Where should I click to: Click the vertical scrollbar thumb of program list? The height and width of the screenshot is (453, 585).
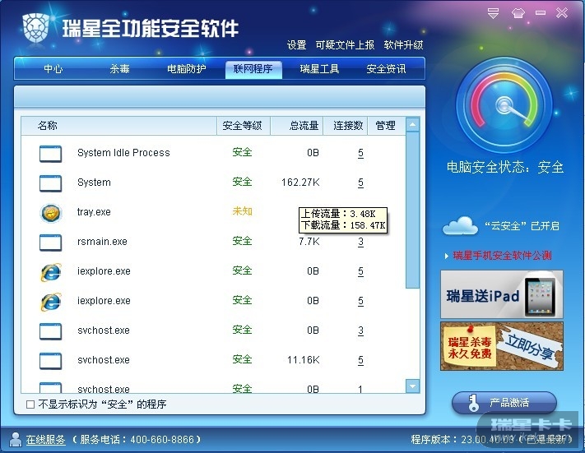pos(413,210)
